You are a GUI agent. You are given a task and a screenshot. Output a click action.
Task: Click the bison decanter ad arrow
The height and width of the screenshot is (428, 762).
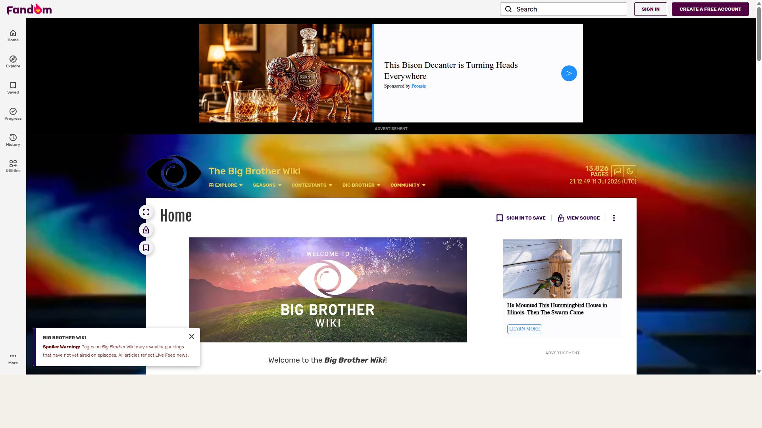[x=569, y=73]
